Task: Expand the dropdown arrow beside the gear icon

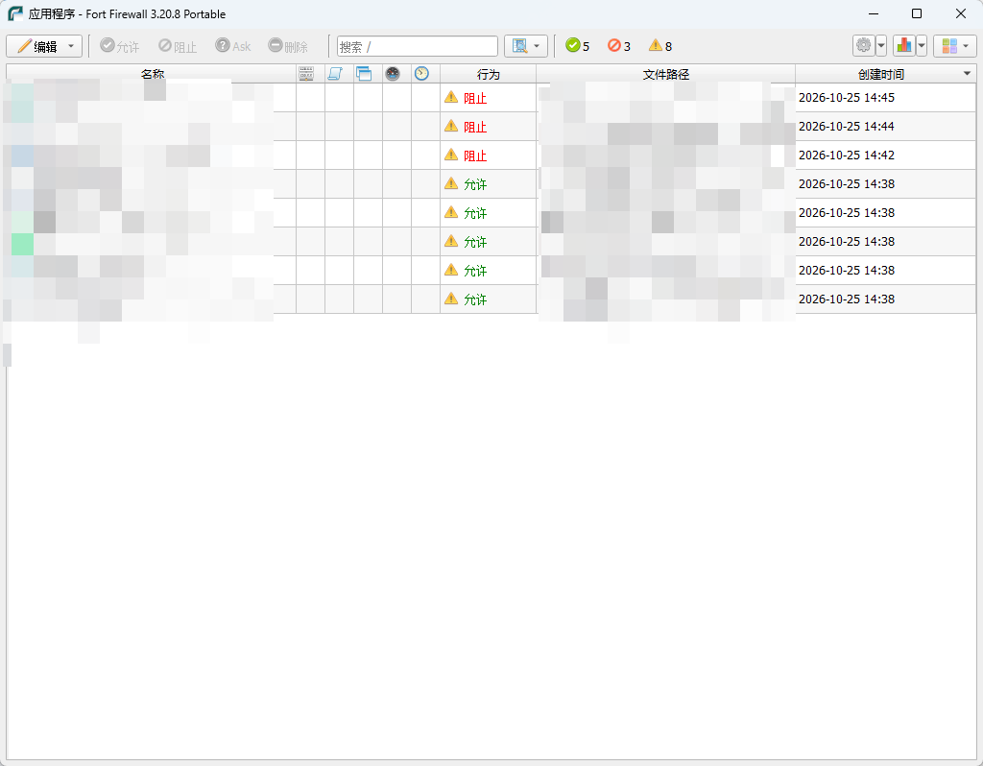Action: [881, 46]
